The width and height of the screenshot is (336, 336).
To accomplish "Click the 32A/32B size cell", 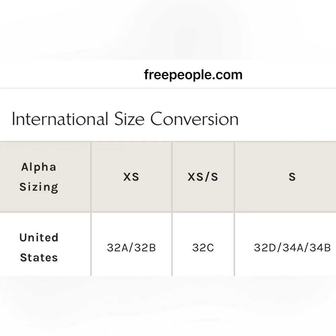I will [131, 248].
